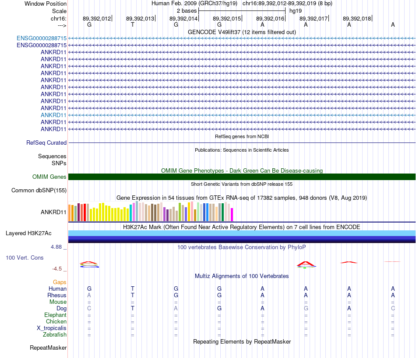Select the X_tropicalis species row label
The image size is (416, 358).
52,328
